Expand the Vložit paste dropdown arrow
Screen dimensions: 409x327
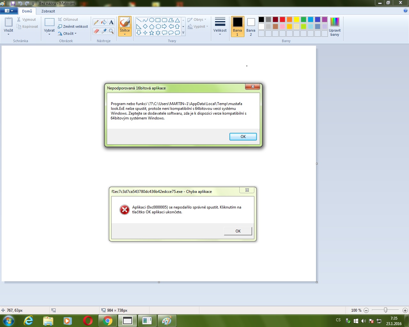click(x=8, y=34)
